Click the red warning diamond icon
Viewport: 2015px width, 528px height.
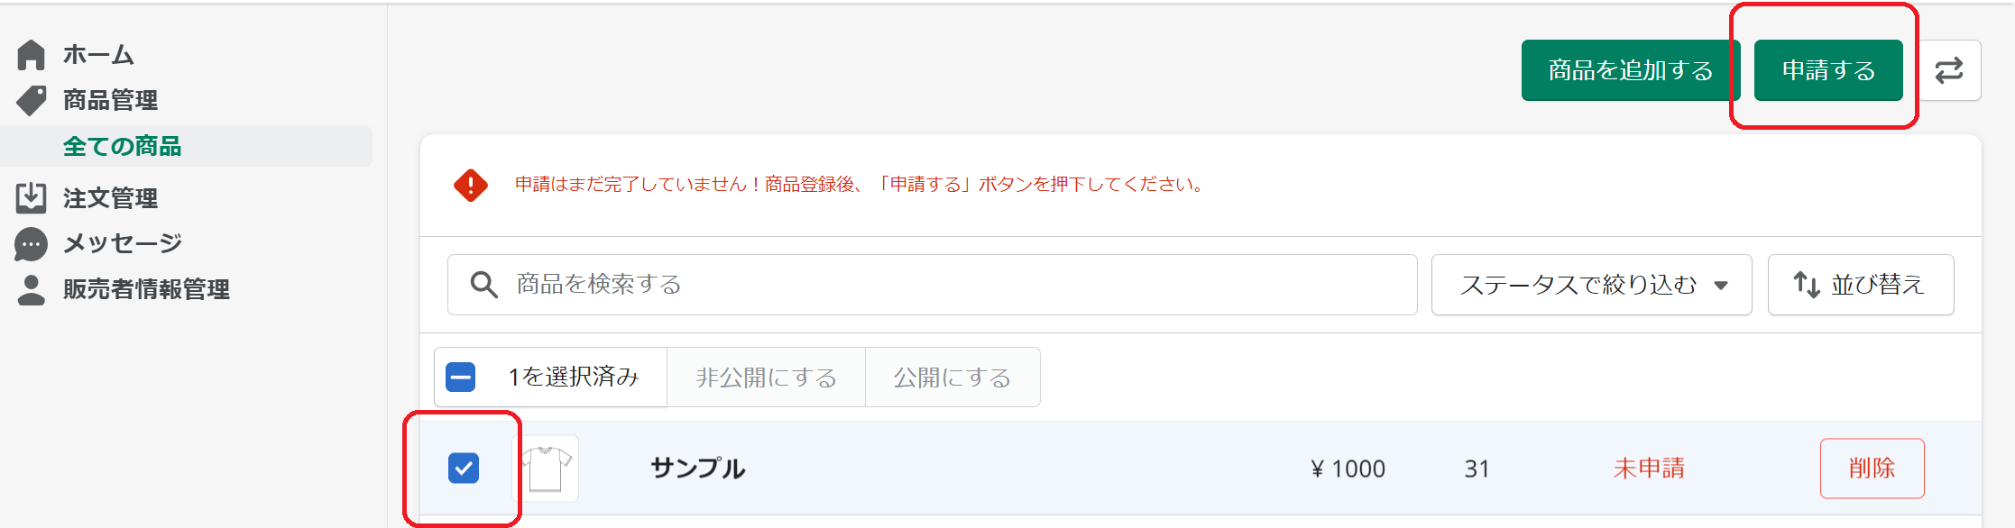point(471,185)
